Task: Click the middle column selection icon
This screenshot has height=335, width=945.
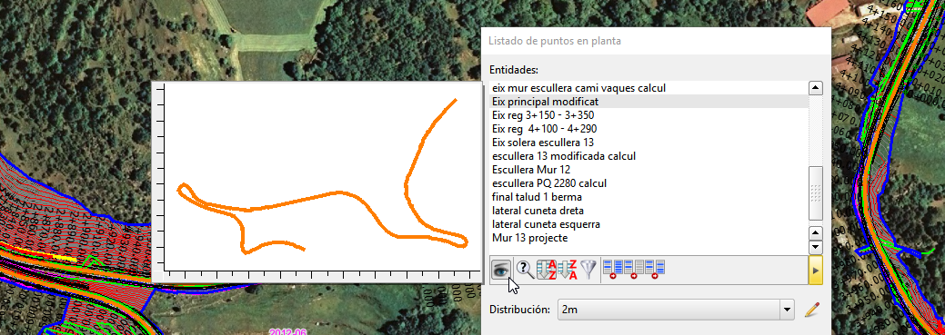Action: coord(633,270)
